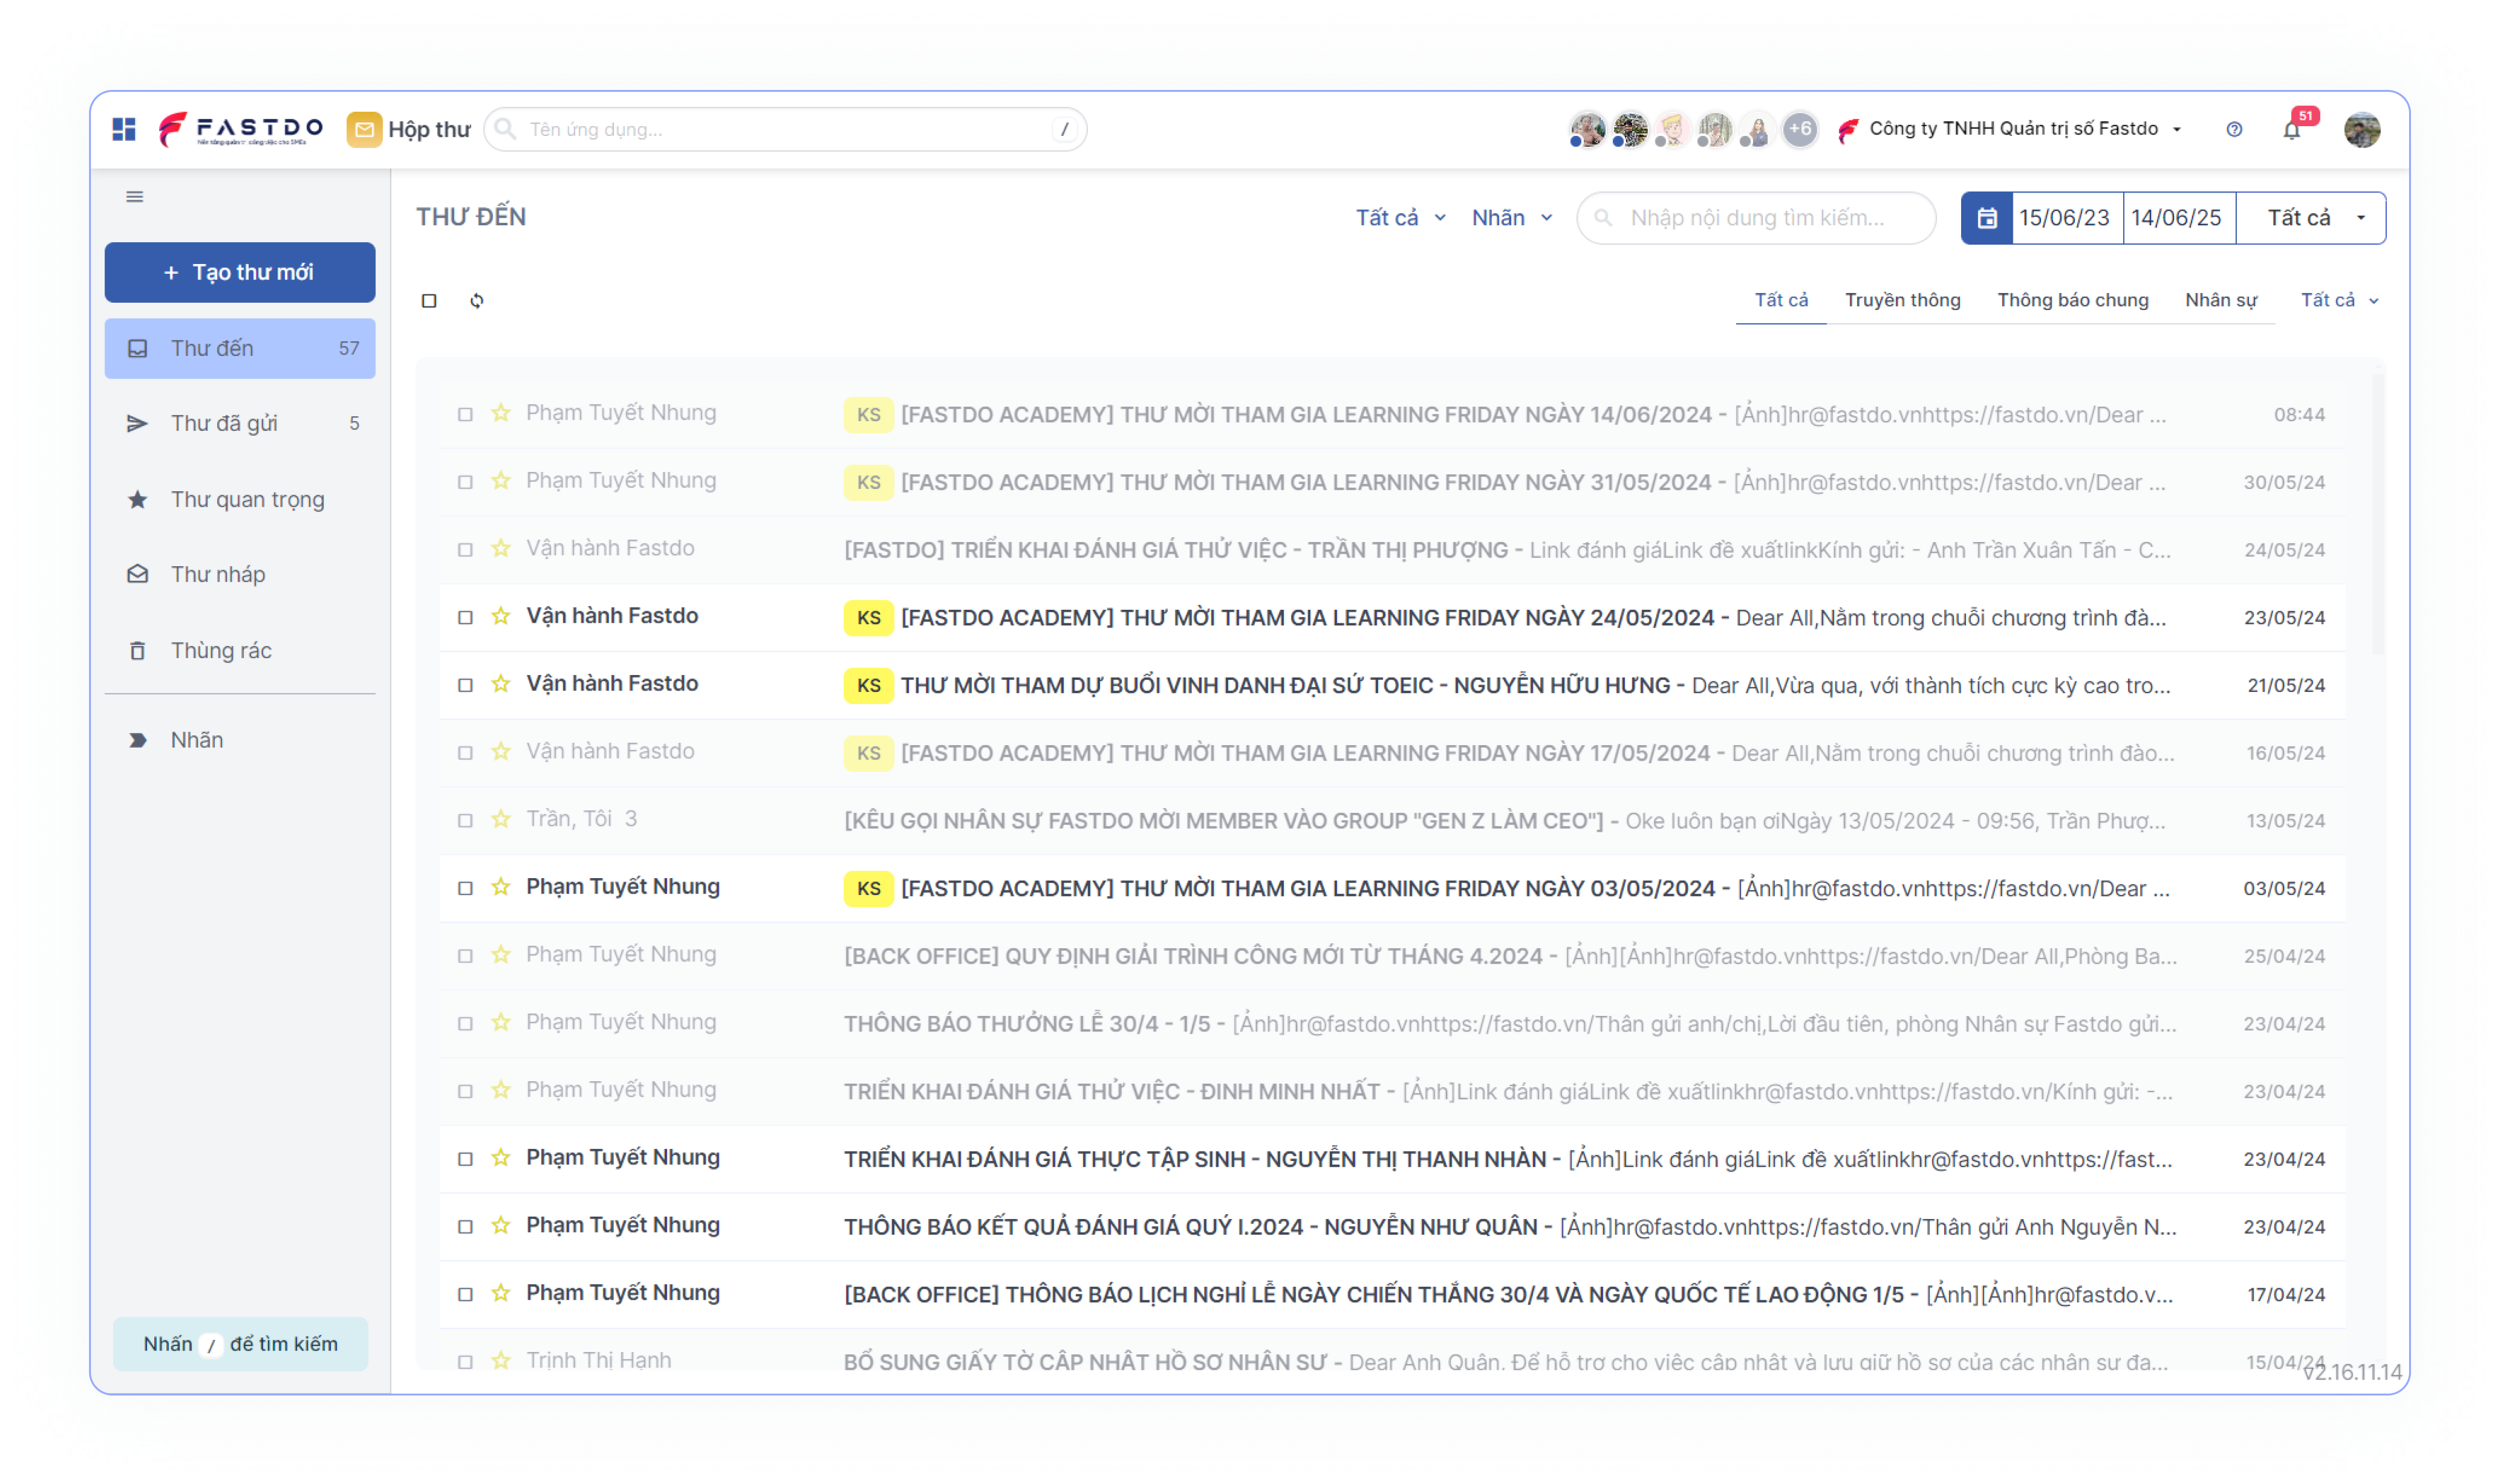
Task: Star the TOEIC Nguyễn Hữu Hưng email
Action: tap(501, 684)
